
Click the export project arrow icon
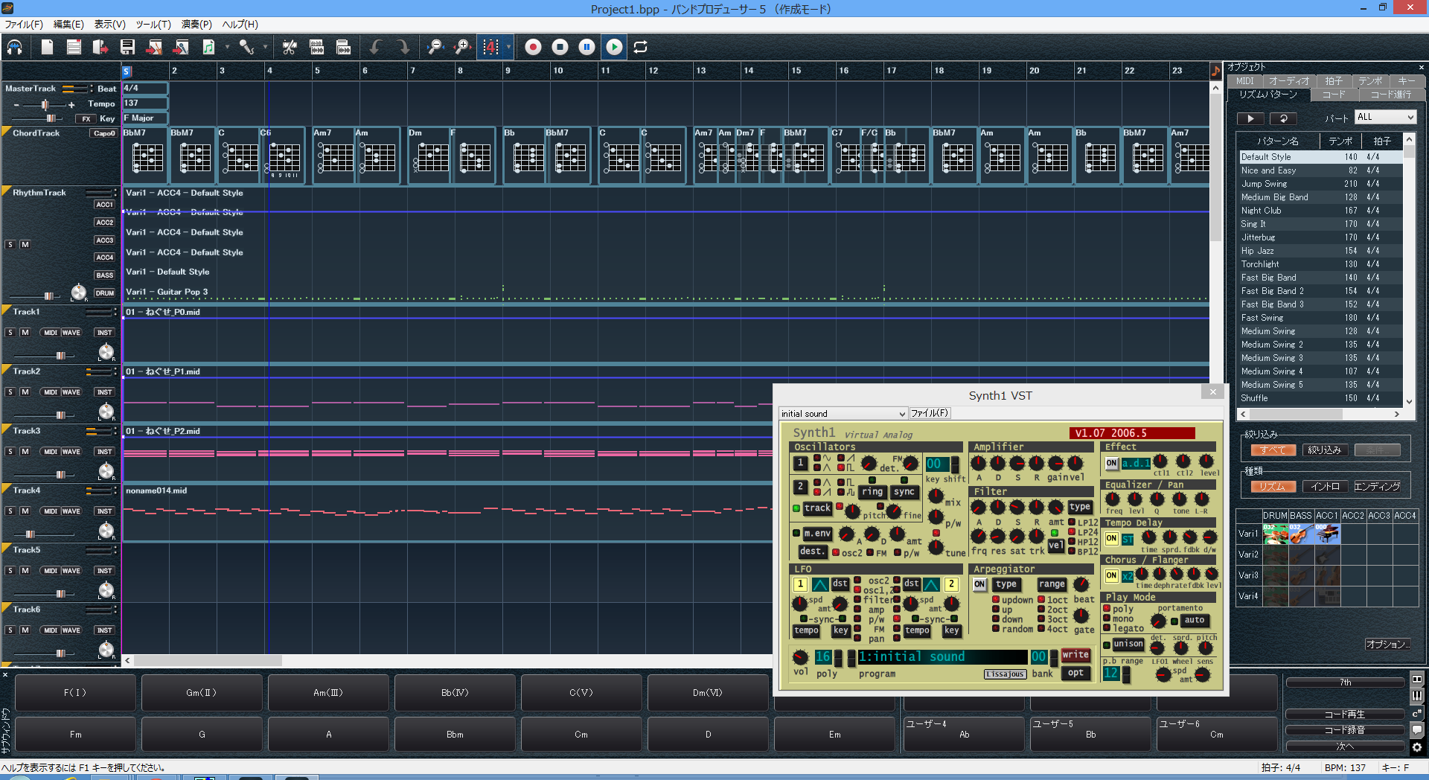[x=100, y=47]
